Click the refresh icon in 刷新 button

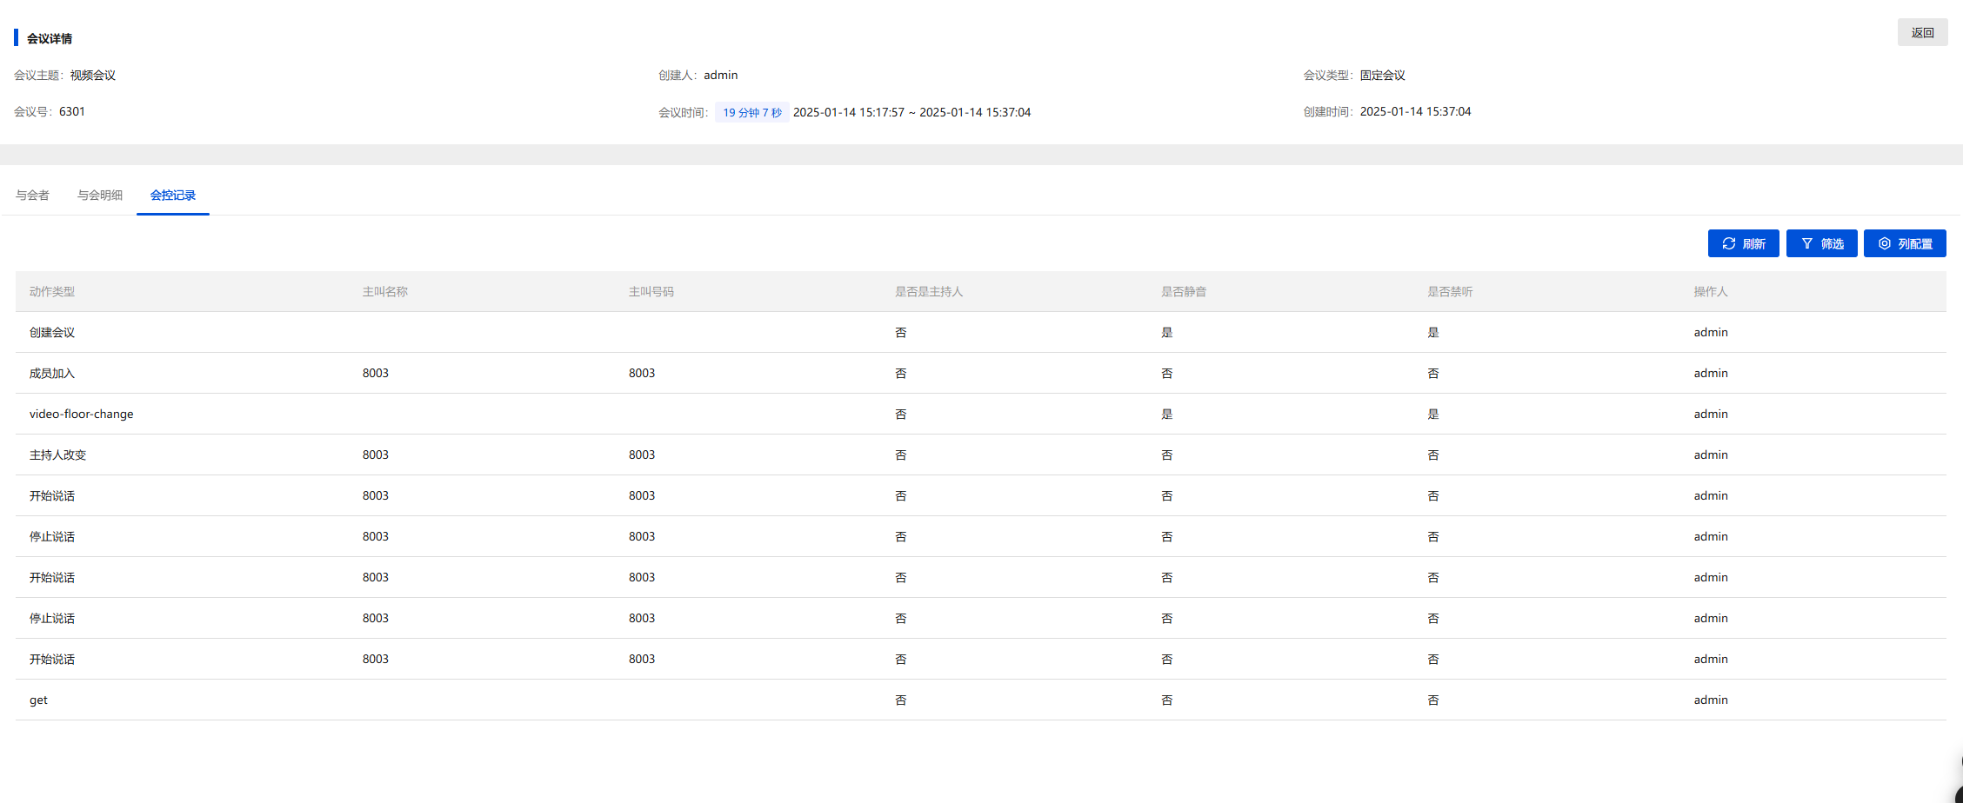1729,244
